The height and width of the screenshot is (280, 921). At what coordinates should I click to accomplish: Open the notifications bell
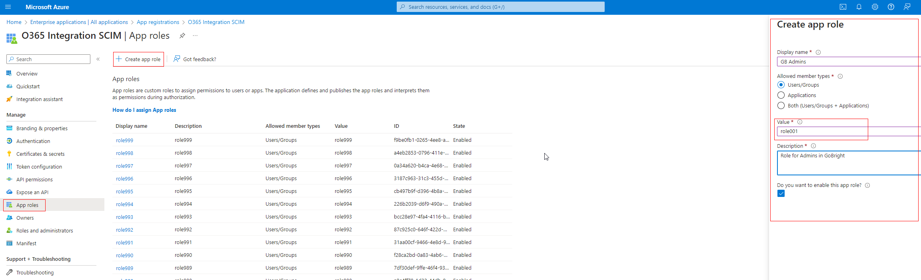click(859, 7)
